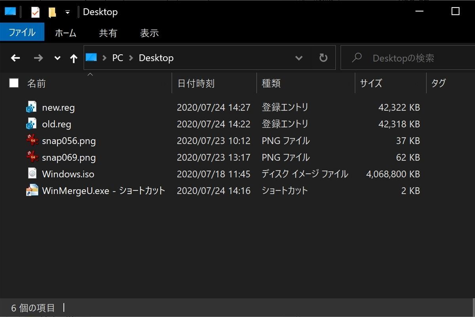The image size is (475, 317).
Task: Go forward with the right arrow button
Action: tap(38, 58)
